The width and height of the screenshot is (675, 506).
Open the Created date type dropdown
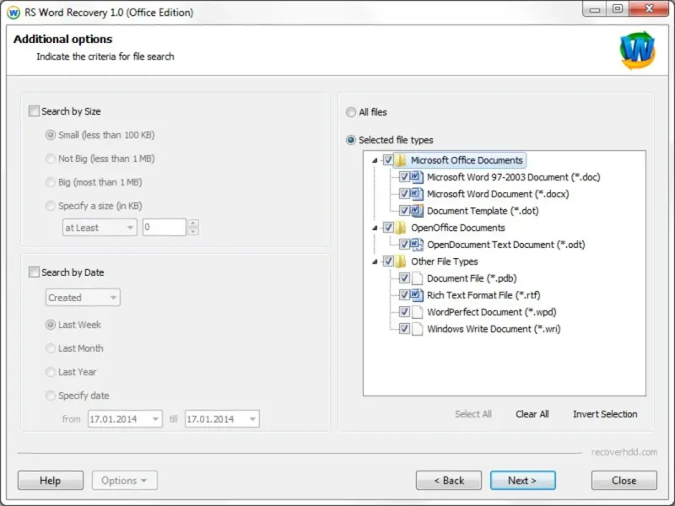tap(83, 298)
